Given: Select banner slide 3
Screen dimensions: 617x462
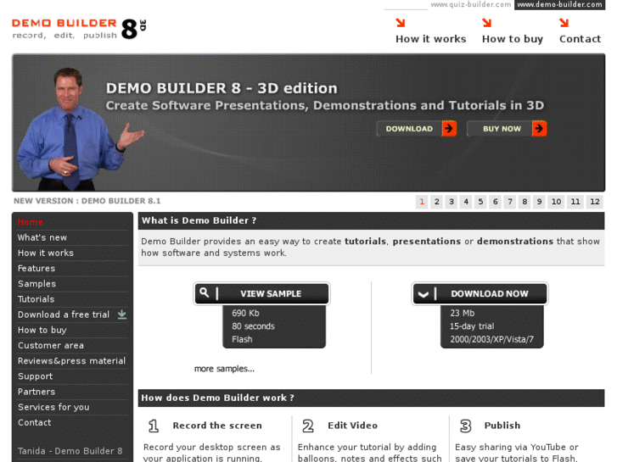Looking at the screenshot, I should [x=452, y=202].
